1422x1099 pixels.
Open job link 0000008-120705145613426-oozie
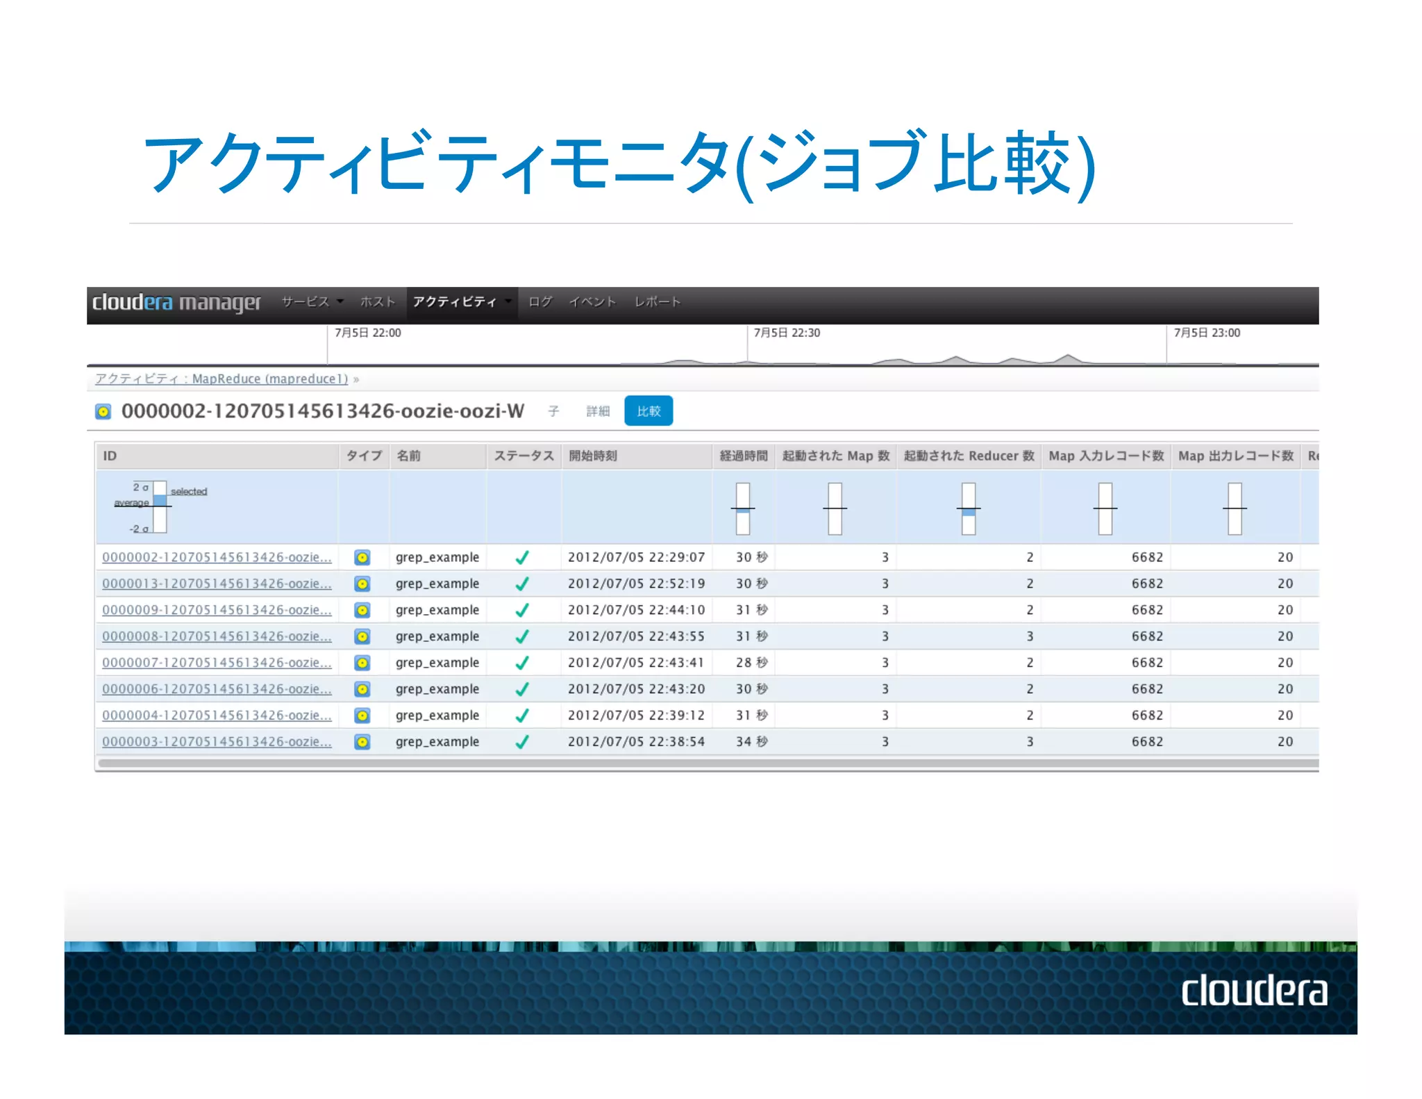pos(217,637)
